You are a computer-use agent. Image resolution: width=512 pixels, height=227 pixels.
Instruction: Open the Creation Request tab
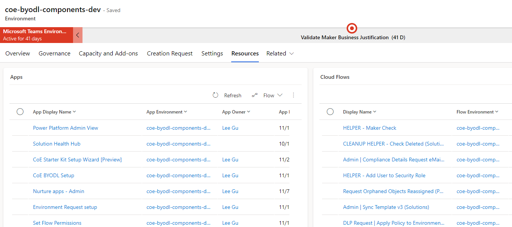tap(170, 53)
